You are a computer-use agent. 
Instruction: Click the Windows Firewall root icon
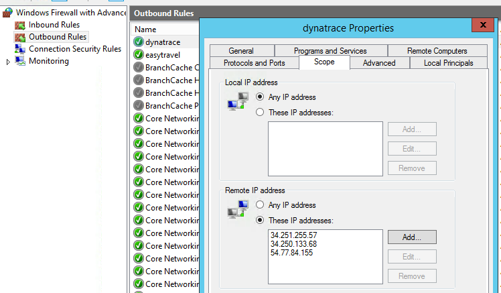tap(7, 13)
